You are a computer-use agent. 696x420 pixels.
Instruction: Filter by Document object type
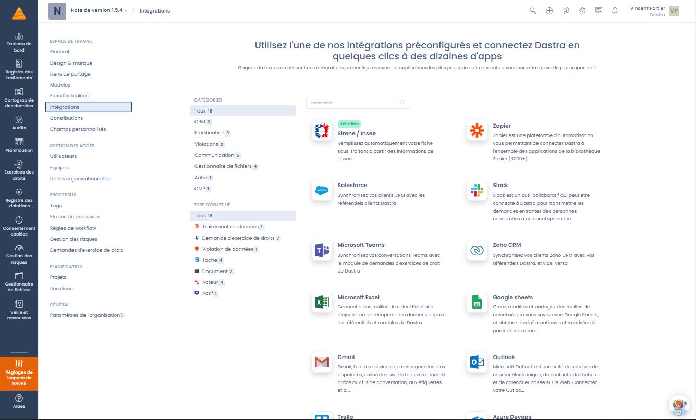(214, 271)
